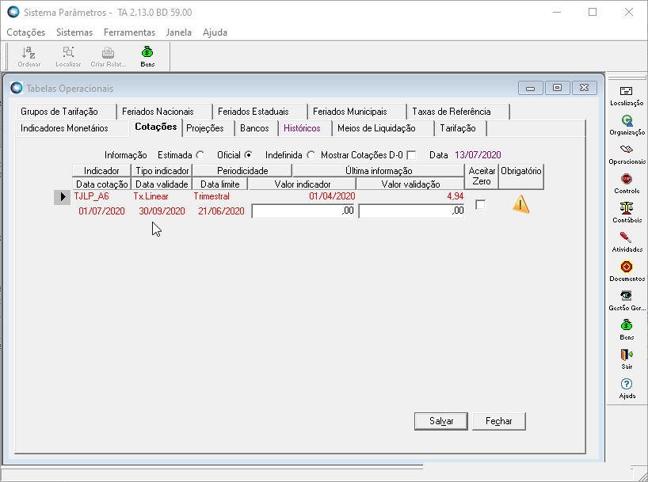This screenshot has height=482, width=648.
Task: Open Bens money bag in right sidebar
Action: coord(627,330)
